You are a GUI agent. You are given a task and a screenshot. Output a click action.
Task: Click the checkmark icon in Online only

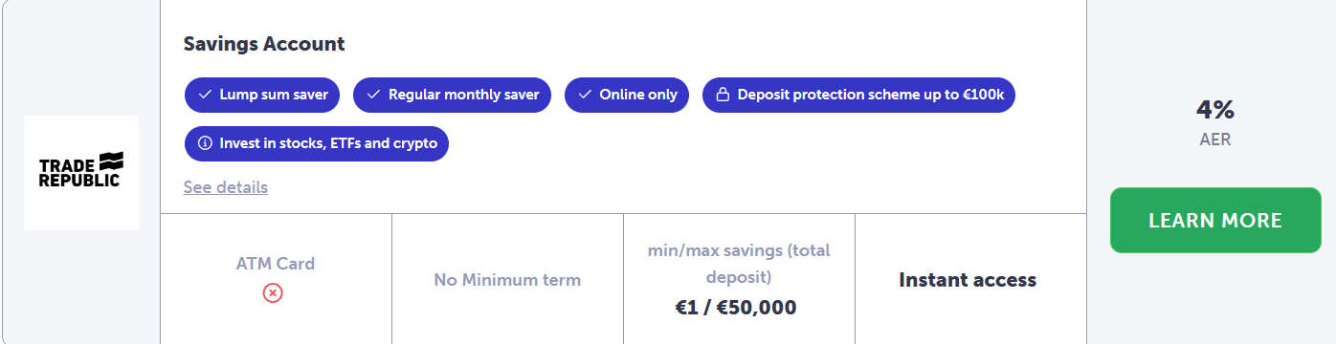tap(585, 95)
